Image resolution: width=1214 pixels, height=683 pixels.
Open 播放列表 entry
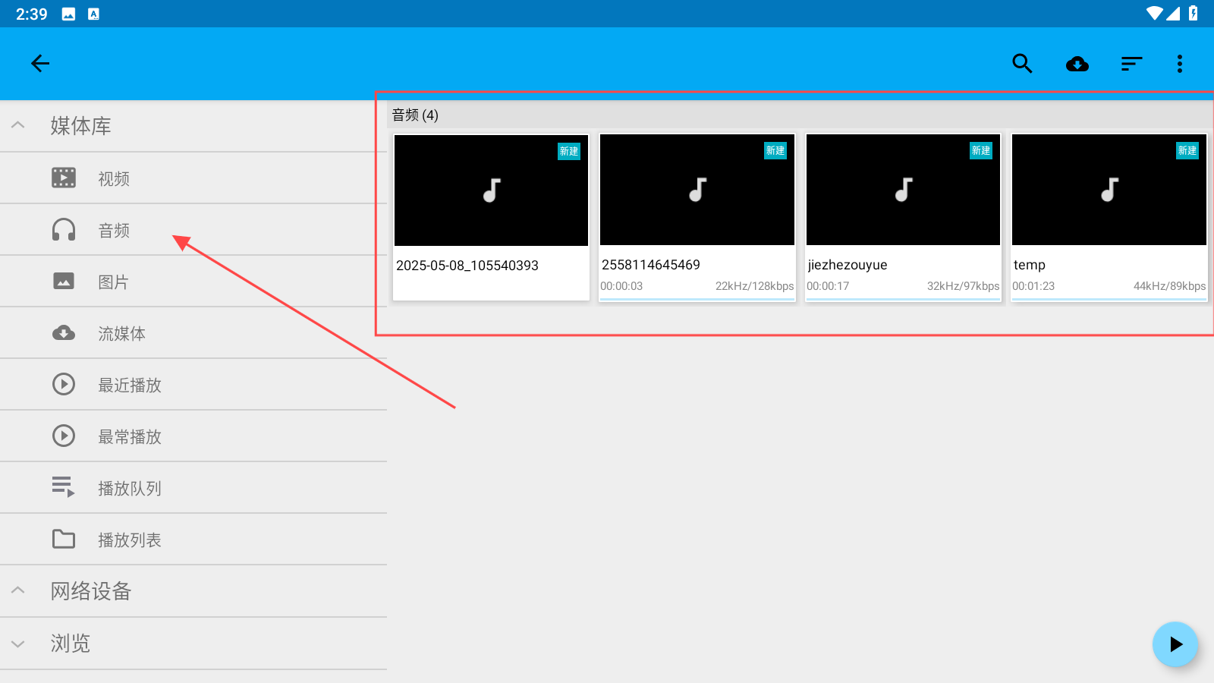click(193, 540)
